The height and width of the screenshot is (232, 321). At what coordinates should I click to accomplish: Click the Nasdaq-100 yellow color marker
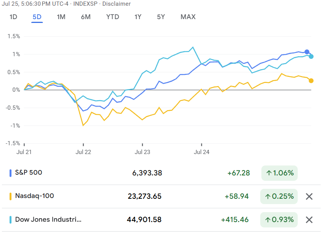(x=10, y=196)
